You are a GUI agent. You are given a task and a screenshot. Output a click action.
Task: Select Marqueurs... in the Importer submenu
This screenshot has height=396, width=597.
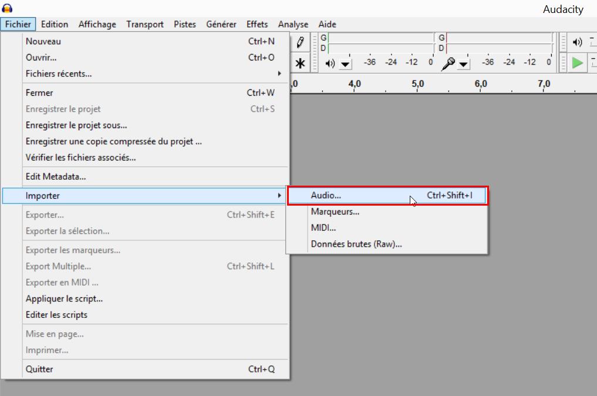pyautogui.click(x=387, y=212)
